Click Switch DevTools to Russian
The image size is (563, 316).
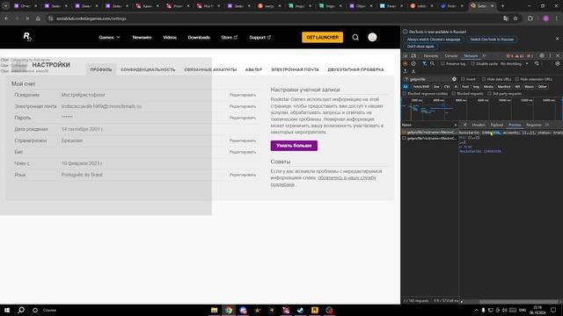tap(492, 39)
